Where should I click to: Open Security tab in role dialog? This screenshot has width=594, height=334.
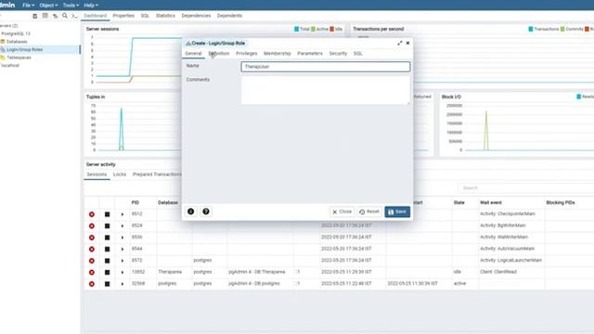(338, 54)
